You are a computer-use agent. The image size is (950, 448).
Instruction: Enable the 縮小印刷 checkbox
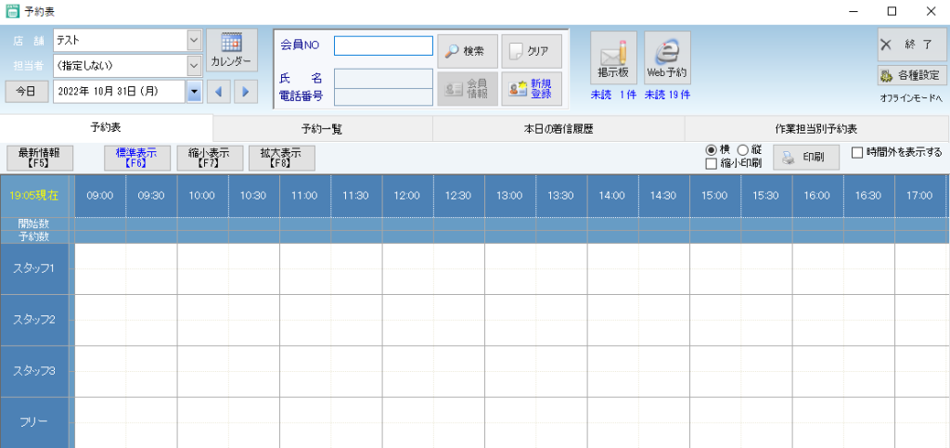point(712,164)
